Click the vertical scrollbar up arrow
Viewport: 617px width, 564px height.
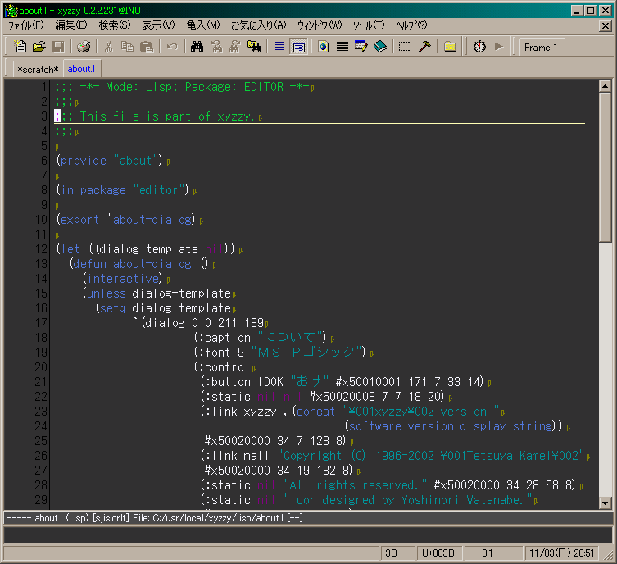pos(605,86)
